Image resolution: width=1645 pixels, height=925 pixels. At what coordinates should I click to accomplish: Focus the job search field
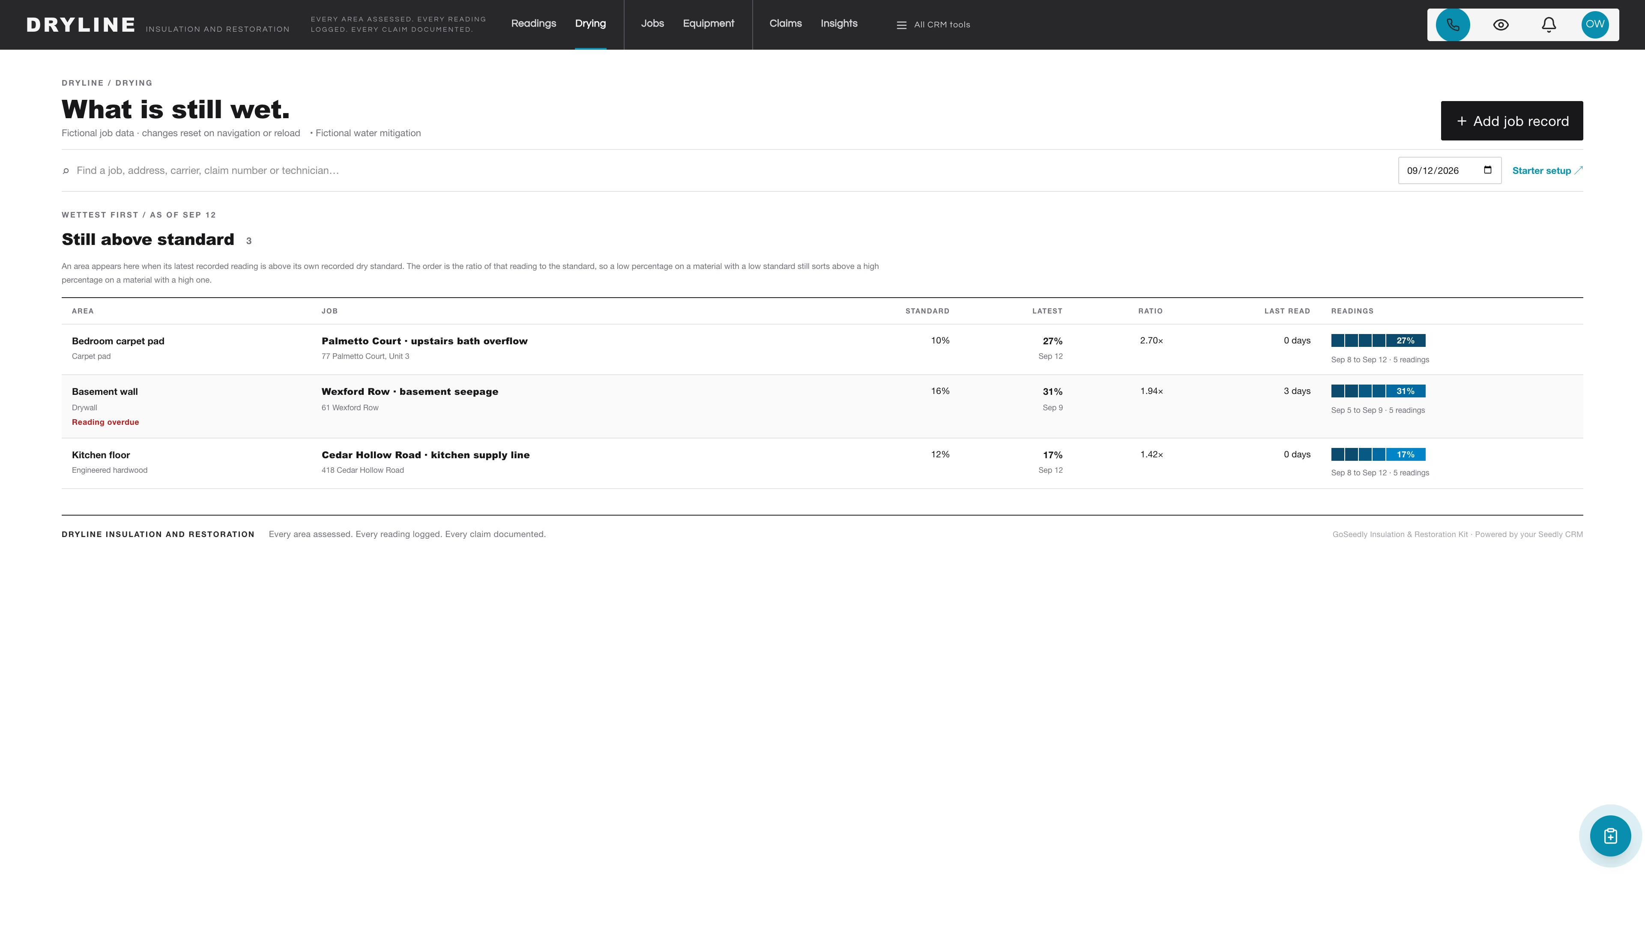point(728,170)
